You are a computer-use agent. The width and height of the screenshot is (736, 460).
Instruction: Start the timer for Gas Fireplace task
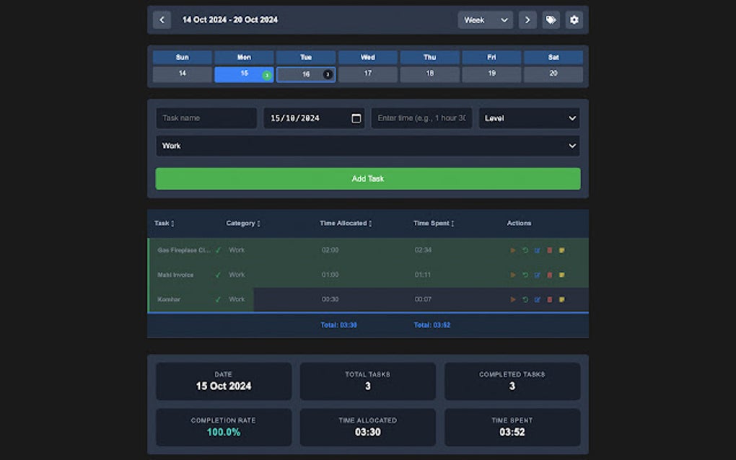513,250
